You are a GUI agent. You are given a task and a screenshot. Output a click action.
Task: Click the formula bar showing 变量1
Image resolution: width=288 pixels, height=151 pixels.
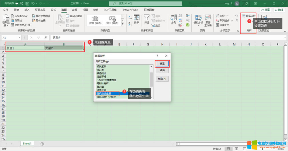pos(166,38)
